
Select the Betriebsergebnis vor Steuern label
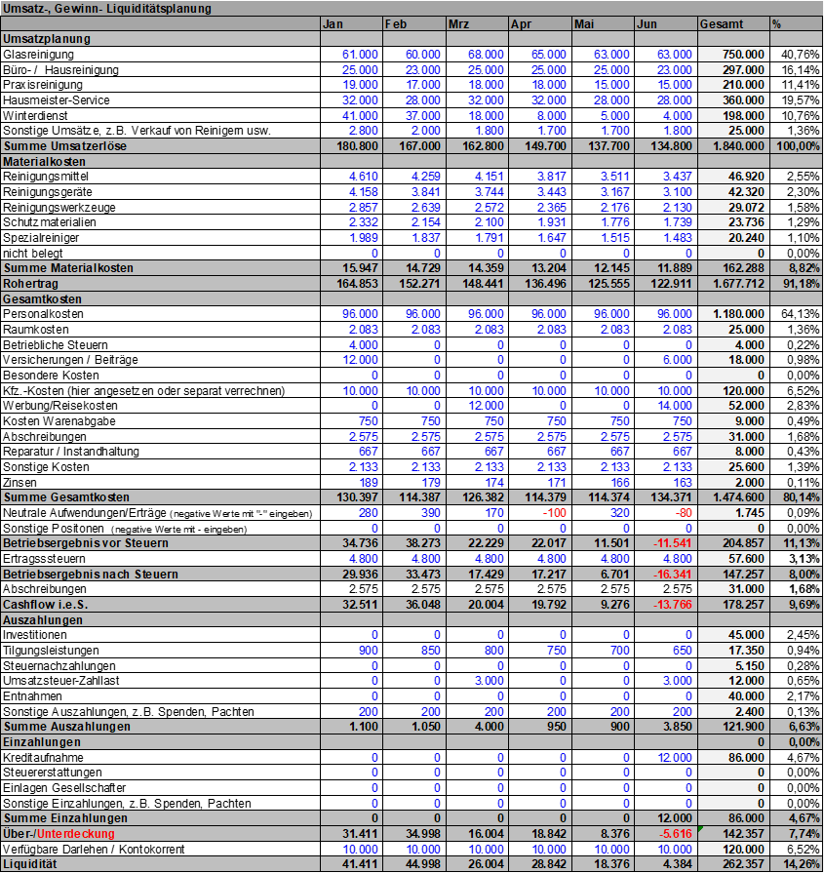(86, 542)
